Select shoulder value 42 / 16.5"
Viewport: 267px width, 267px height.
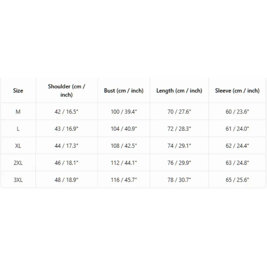[x=66, y=112]
